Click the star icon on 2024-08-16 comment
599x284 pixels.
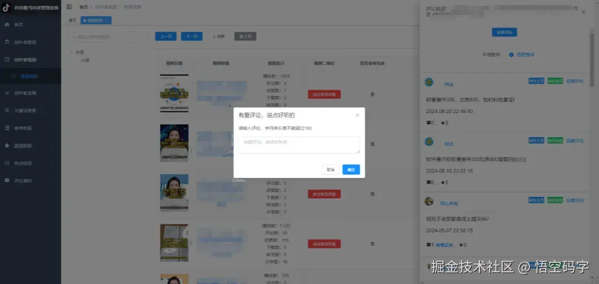443,182
